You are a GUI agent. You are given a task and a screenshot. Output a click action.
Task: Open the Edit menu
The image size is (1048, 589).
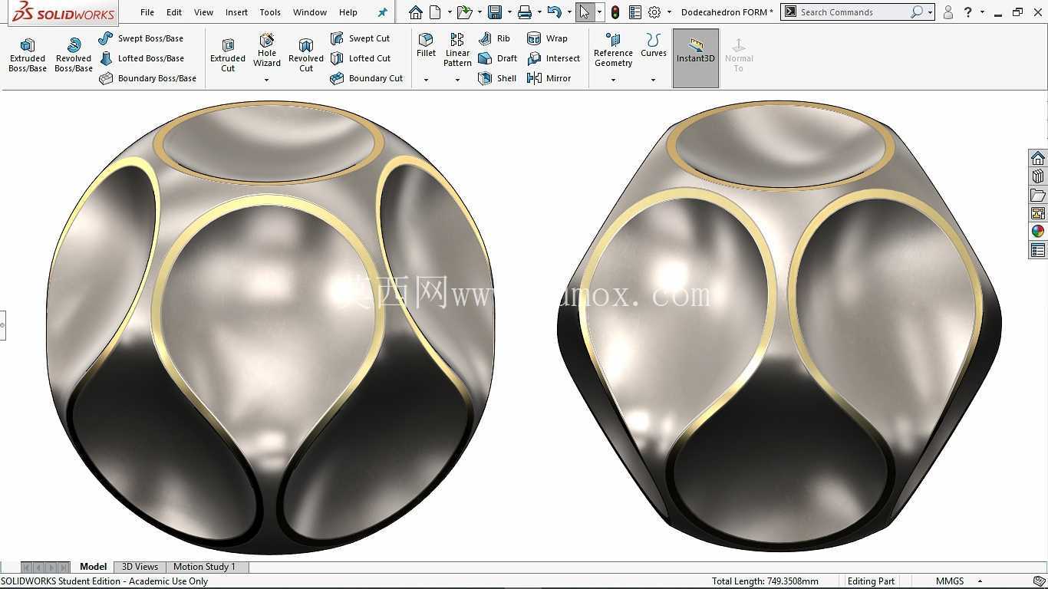point(174,12)
